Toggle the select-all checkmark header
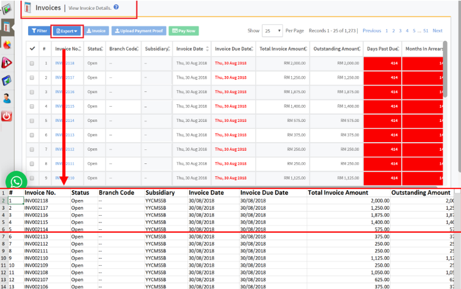The image size is (461, 289). coord(32,48)
